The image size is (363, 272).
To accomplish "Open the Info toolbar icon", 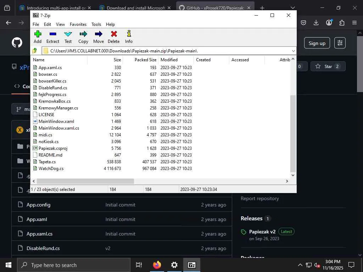I will click(x=129, y=37).
